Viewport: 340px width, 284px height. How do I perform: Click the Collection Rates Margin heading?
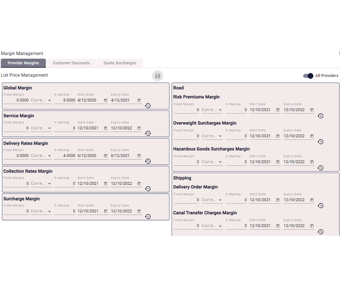click(28, 171)
